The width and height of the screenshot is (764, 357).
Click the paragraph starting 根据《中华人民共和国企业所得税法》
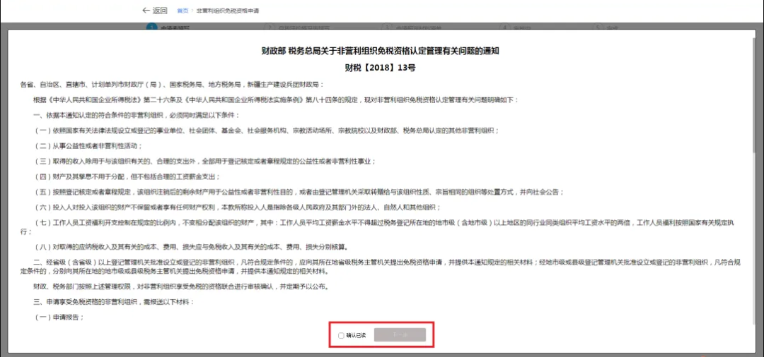click(x=276, y=99)
